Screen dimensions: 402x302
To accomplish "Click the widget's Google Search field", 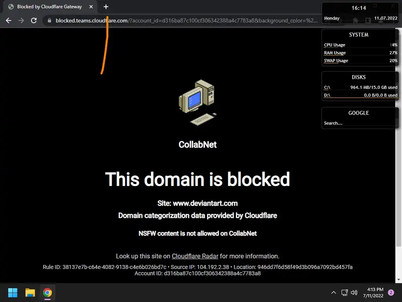I will 360,123.
